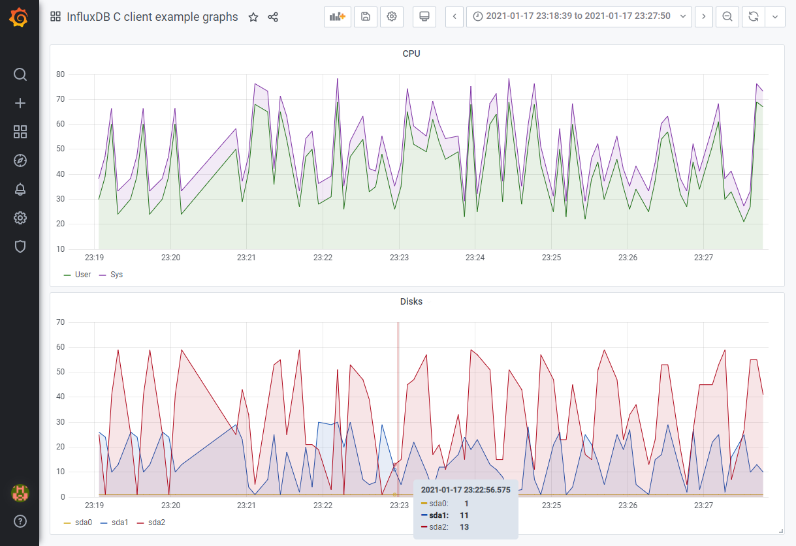
Task: Open the Search panel
Action: [x=20, y=74]
